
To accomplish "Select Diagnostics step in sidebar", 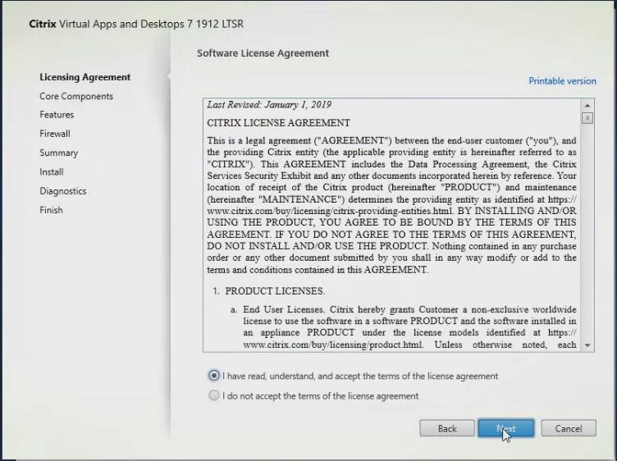I will tap(63, 191).
